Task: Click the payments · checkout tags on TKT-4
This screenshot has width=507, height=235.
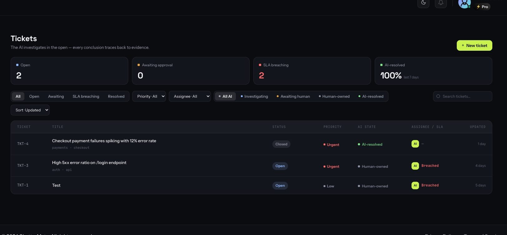Action: [71, 148]
